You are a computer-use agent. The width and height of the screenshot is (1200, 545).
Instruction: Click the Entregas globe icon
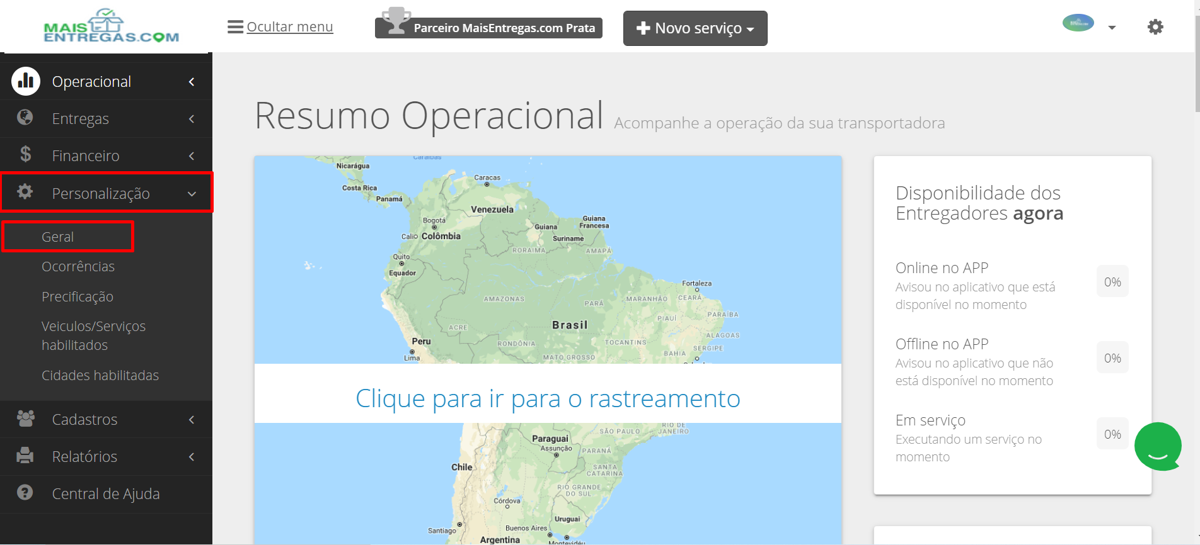25,117
